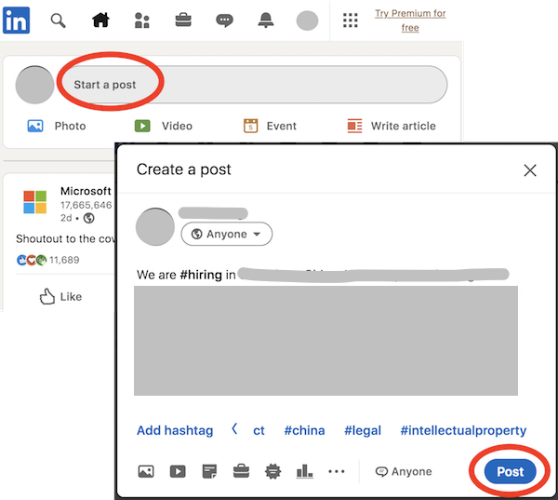Click the Celebrate occasion badge icon
The image size is (558, 500).
pos(272,471)
